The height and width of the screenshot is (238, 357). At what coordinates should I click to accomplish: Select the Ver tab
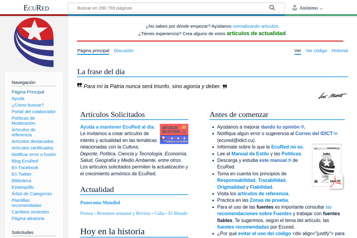point(298,51)
